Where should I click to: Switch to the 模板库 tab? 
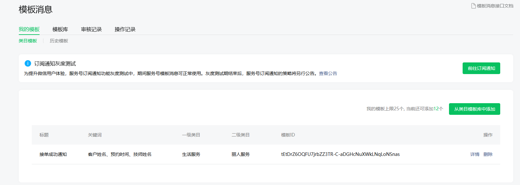coord(60,29)
